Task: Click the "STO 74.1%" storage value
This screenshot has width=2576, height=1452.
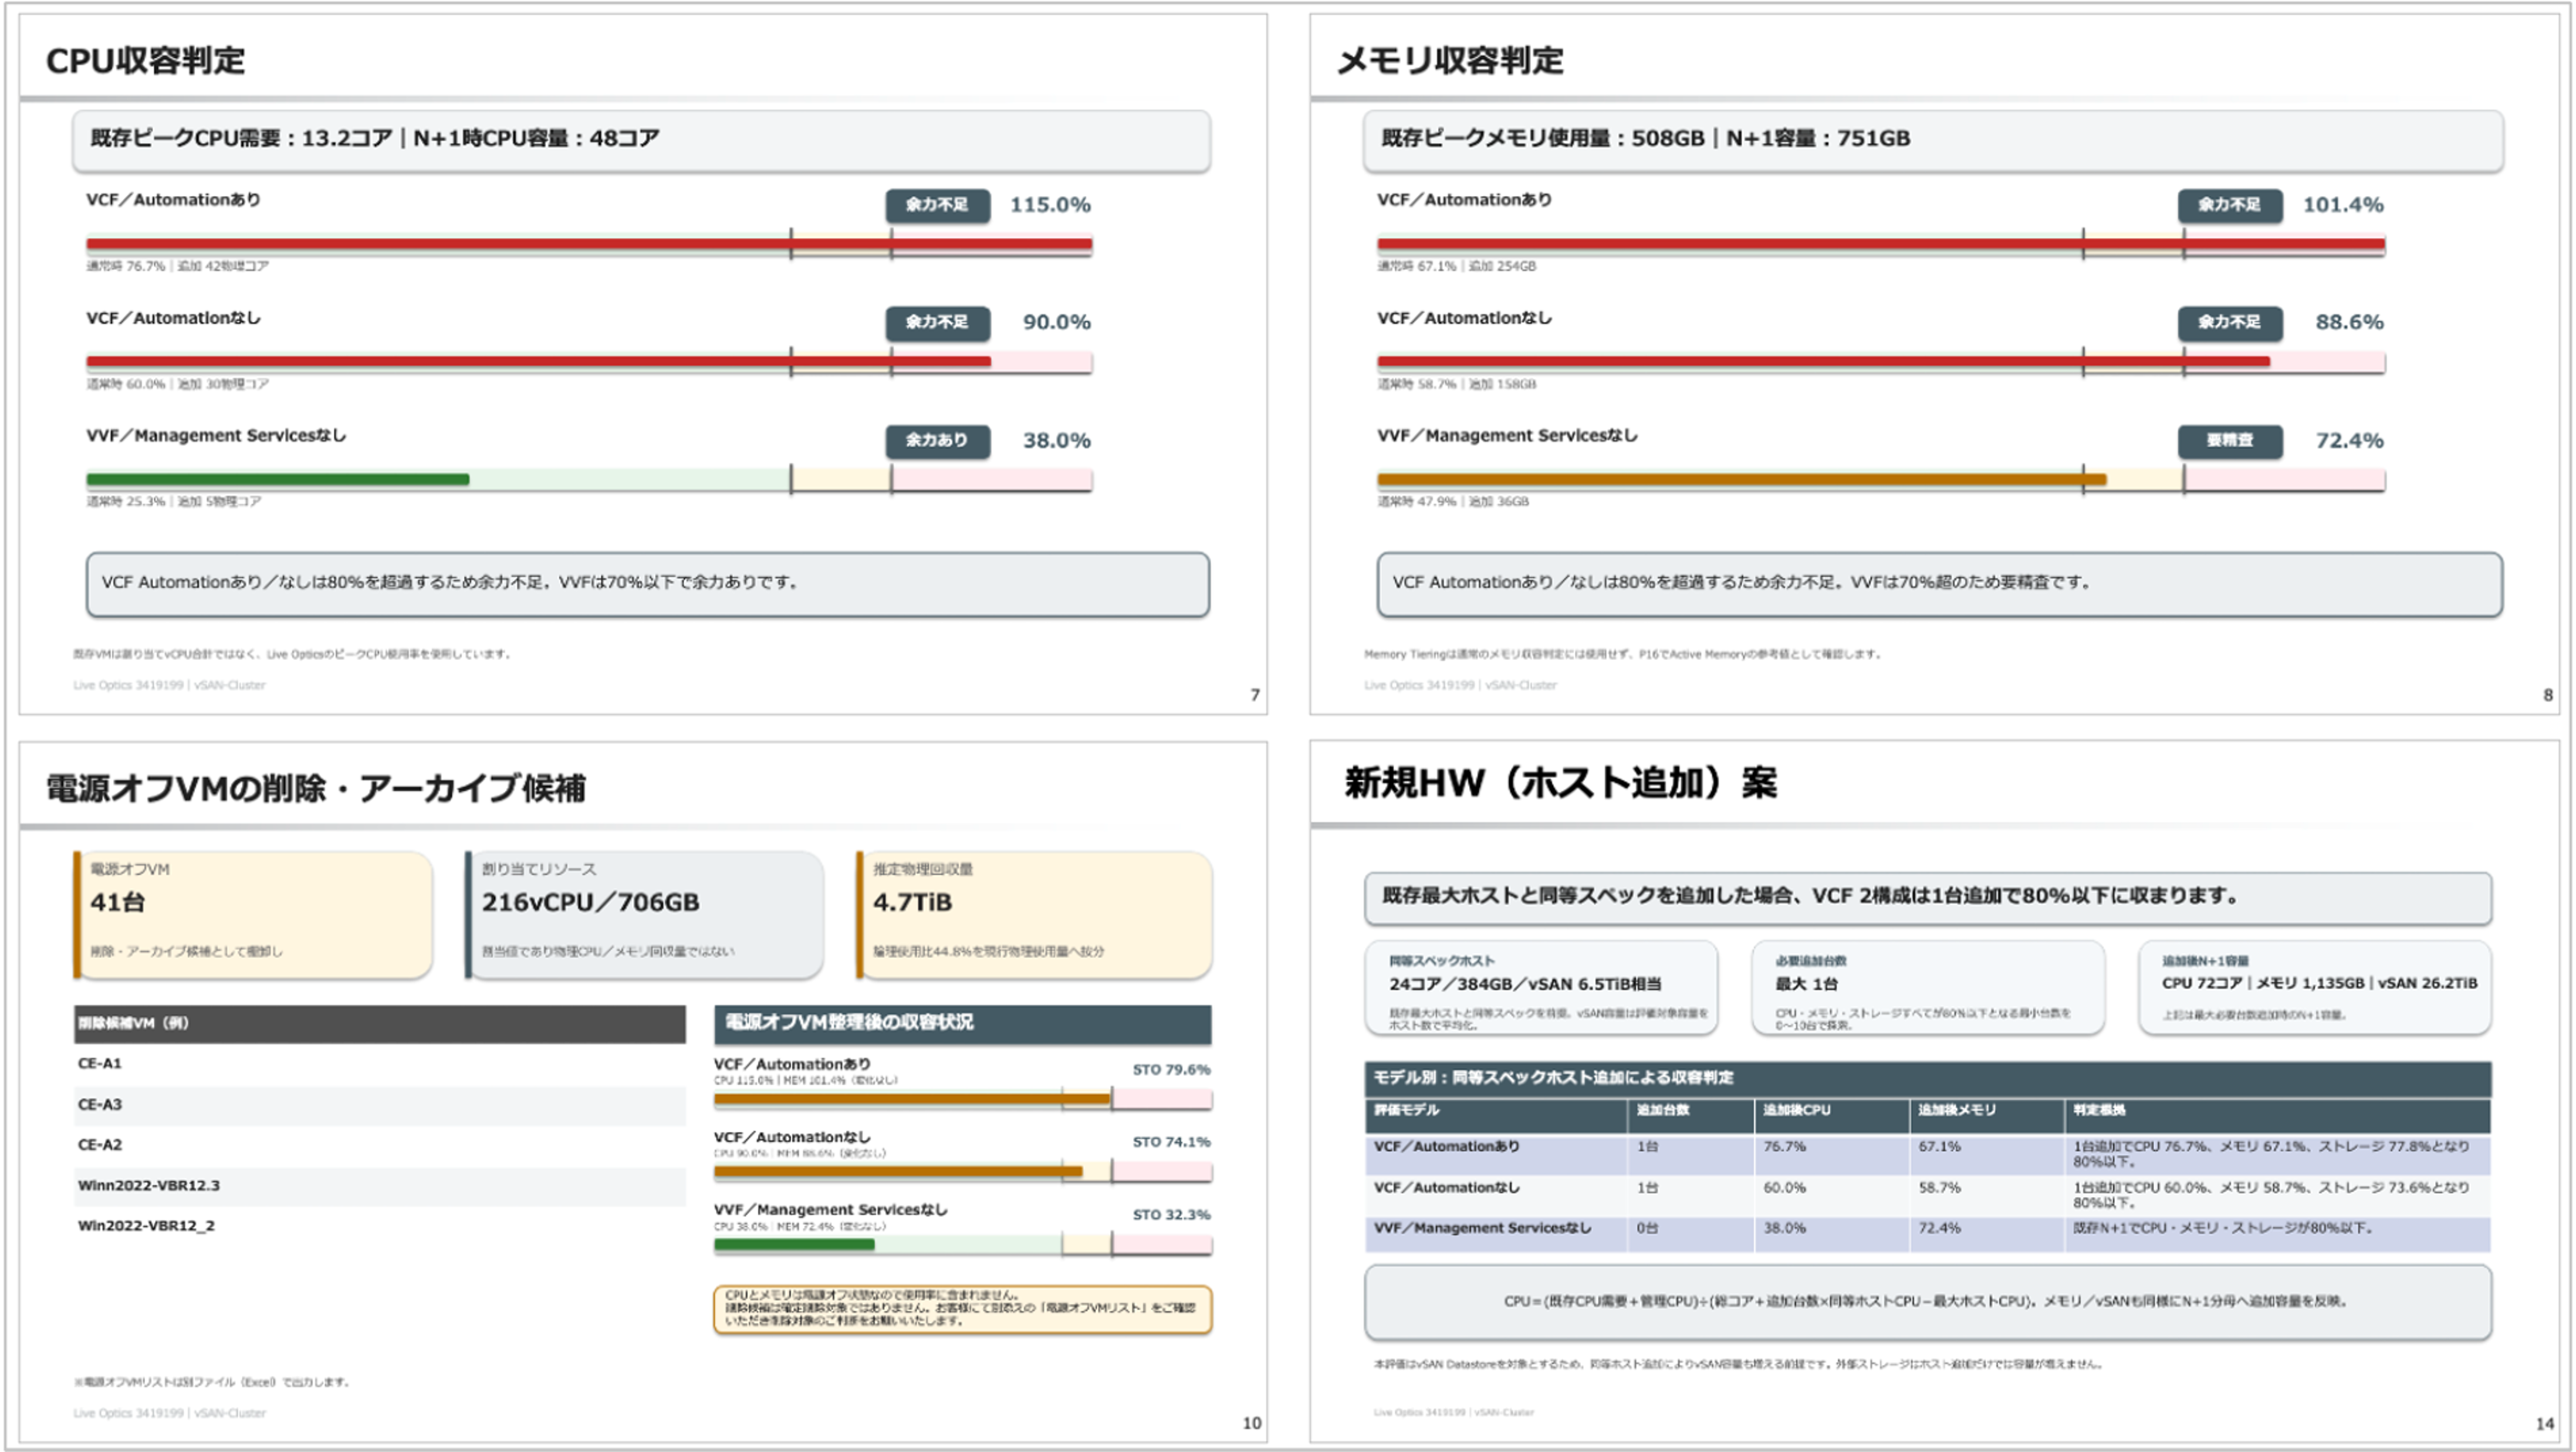Action: 1171,1142
